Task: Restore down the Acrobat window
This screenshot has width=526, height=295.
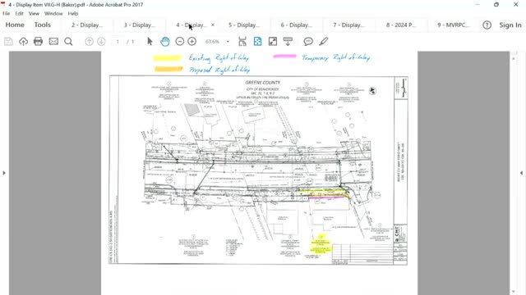Action: tap(496, 5)
